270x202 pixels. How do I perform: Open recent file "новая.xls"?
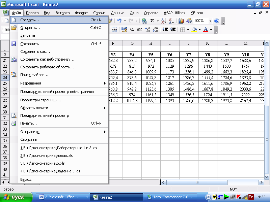[46, 156]
